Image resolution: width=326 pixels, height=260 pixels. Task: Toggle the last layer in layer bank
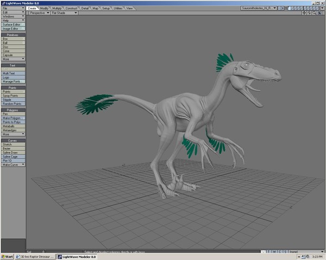click(318, 8)
